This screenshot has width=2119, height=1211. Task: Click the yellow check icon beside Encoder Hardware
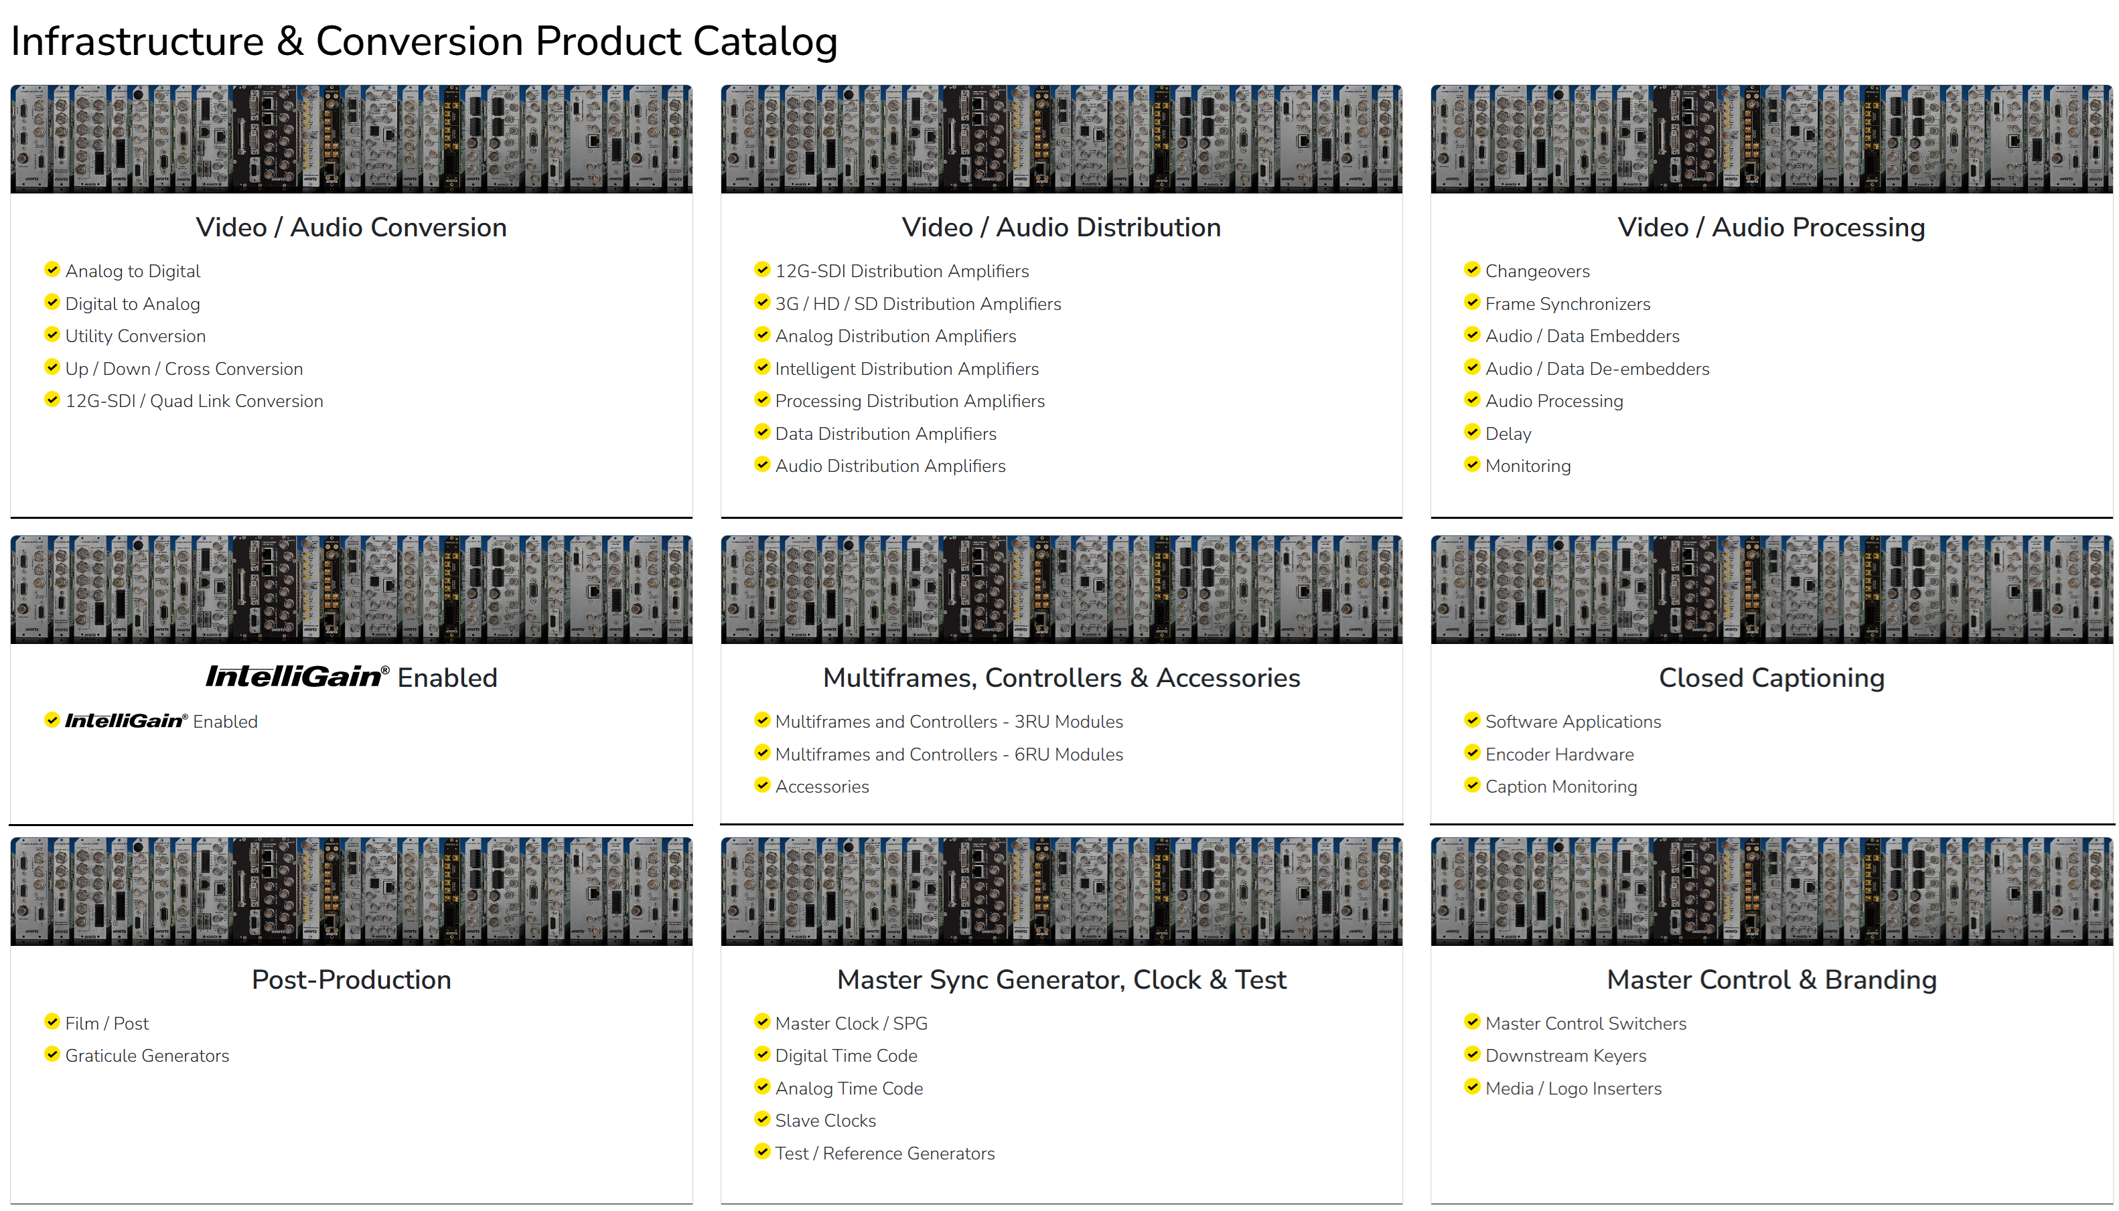[x=1472, y=752]
